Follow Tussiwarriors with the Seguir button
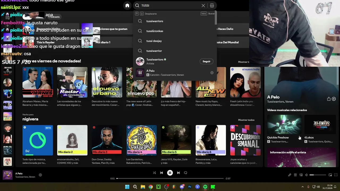Screen dimensions: 340x191 [206, 61]
